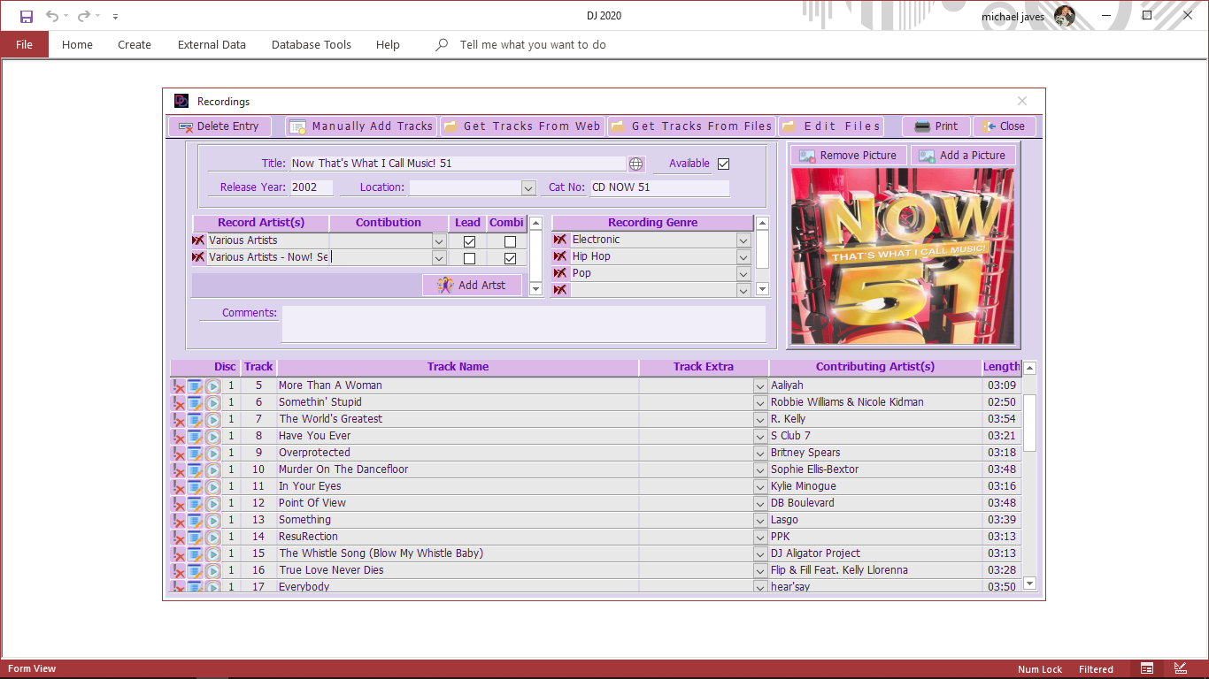Toggle the Available checkbox

[x=723, y=164]
